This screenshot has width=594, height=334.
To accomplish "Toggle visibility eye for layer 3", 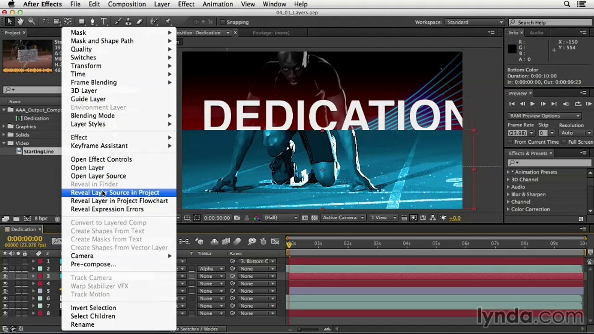I will [5, 276].
